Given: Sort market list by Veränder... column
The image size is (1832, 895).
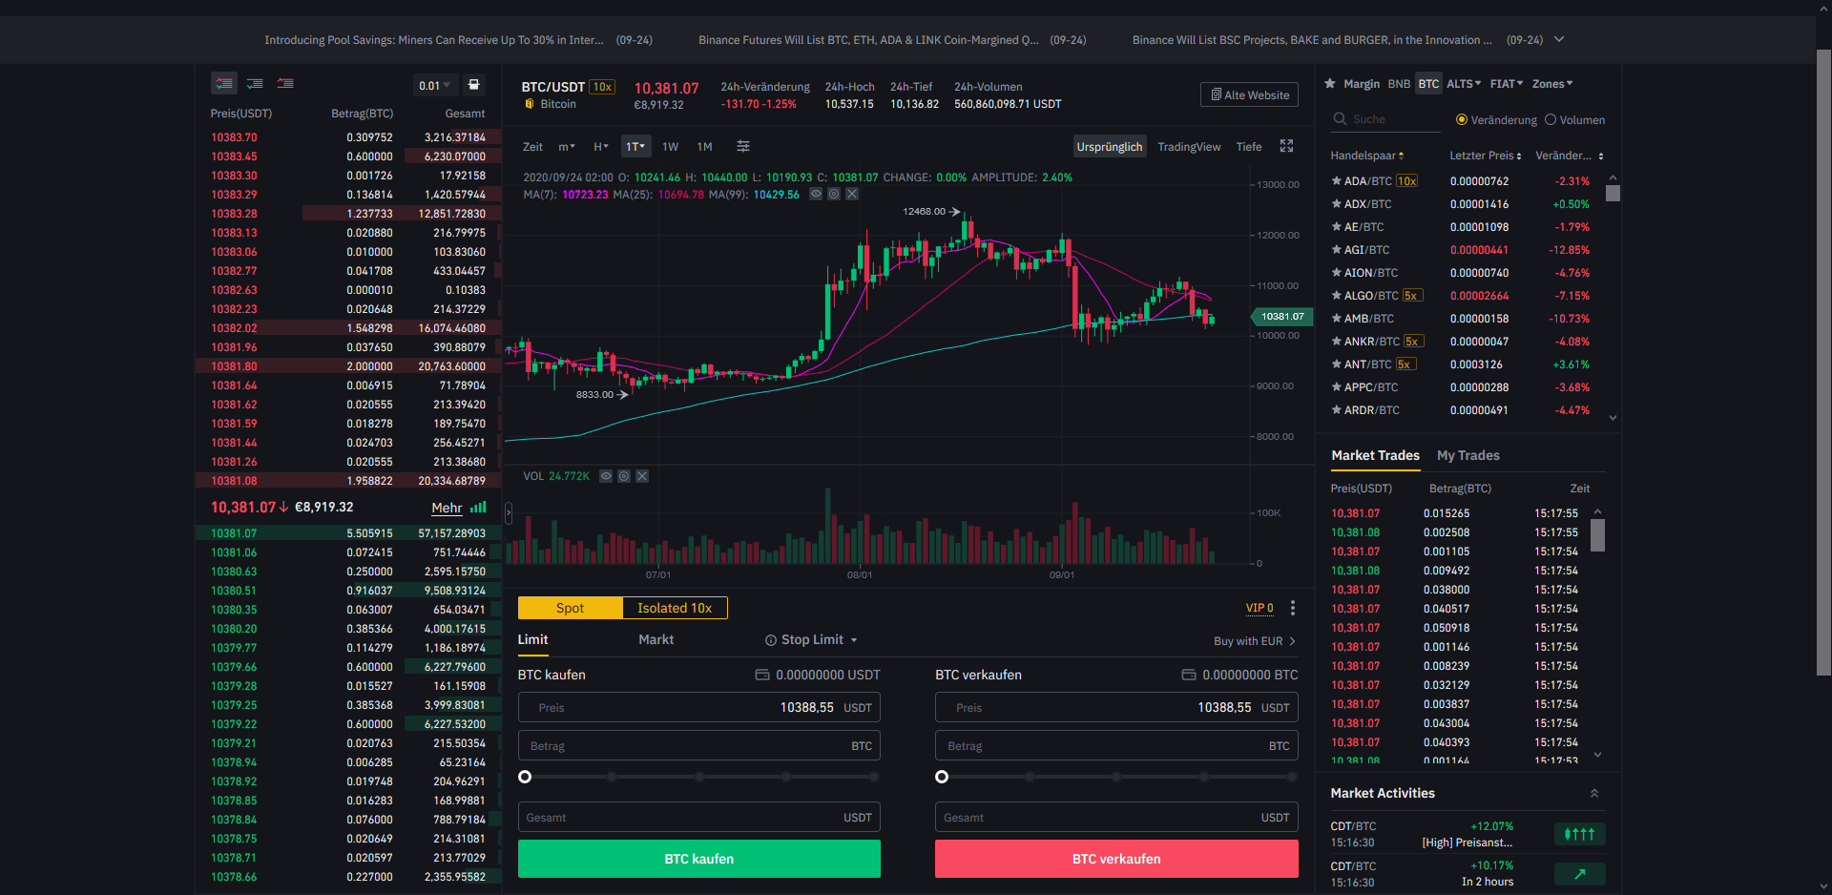Looking at the screenshot, I should (x=1570, y=156).
